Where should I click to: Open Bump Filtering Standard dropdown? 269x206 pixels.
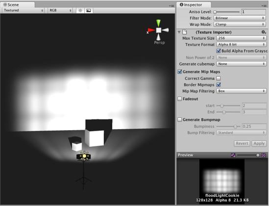click(x=241, y=133)
